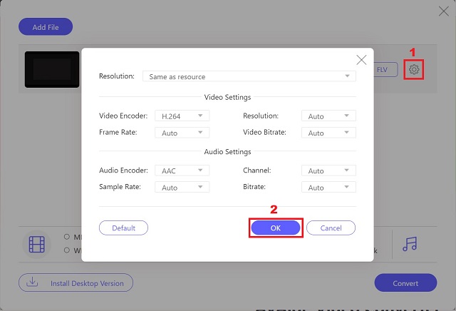
Task: Select the video file thumbnail
Action: coord(52,70)
